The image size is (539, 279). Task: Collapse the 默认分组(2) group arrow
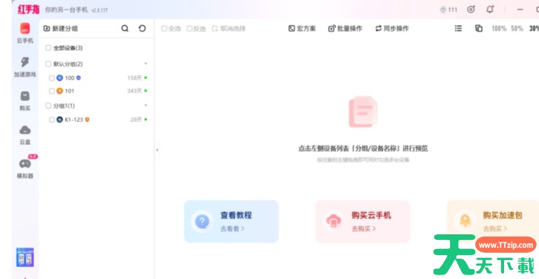click(145, 64)
